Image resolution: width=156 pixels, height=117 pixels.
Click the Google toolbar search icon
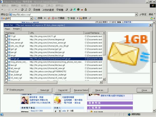tap(36, 18)
